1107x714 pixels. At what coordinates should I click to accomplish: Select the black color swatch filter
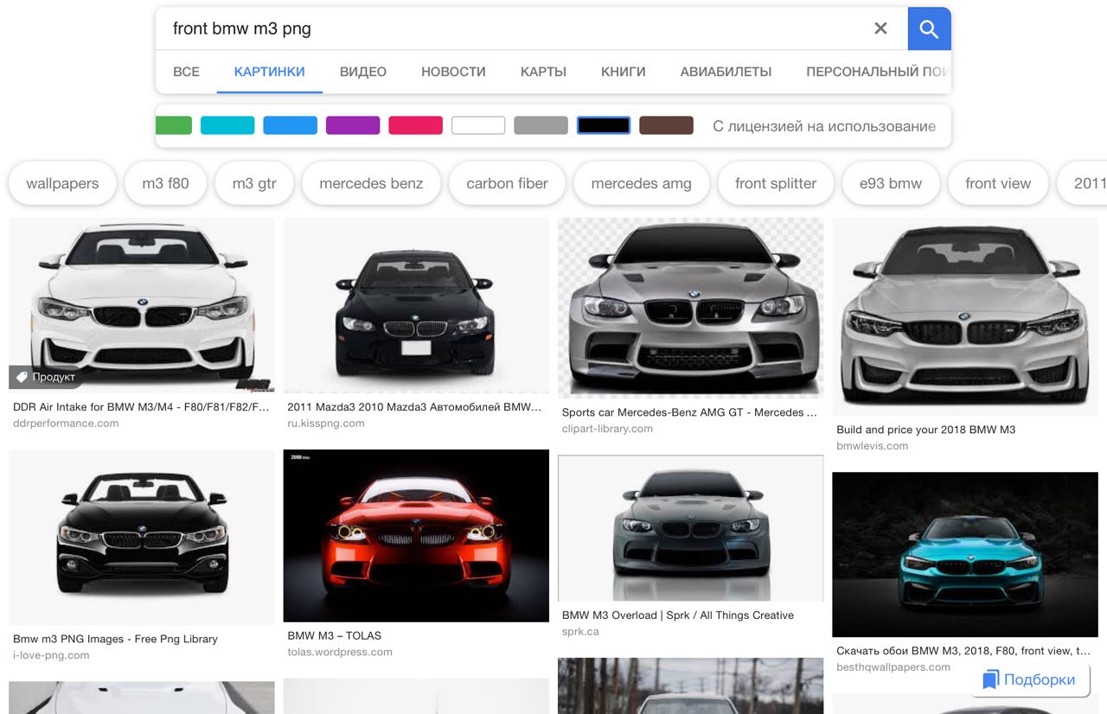pos(604,125)
